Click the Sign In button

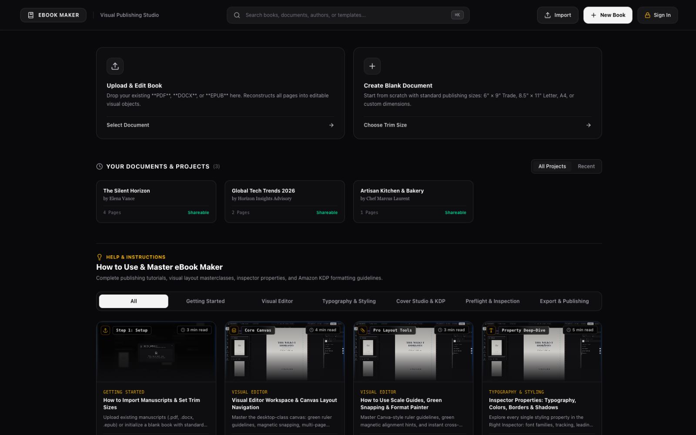tap(657, 15)
